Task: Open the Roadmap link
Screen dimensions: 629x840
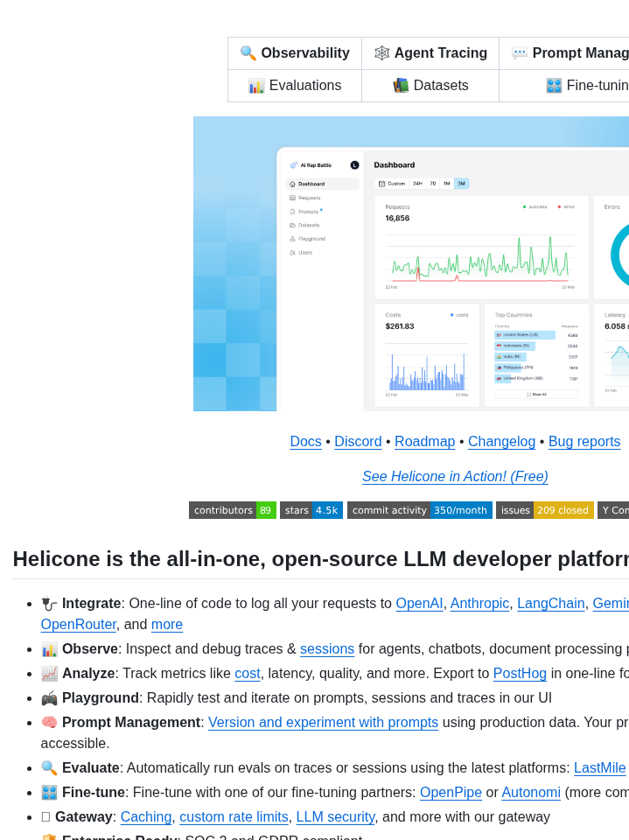Action: [425, 441]
